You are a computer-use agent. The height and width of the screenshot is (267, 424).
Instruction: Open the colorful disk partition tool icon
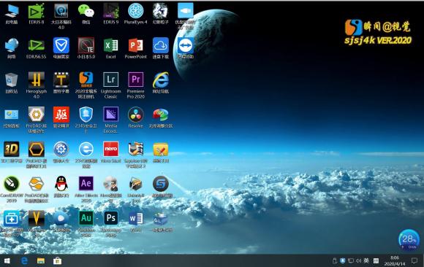click(161, 115)
